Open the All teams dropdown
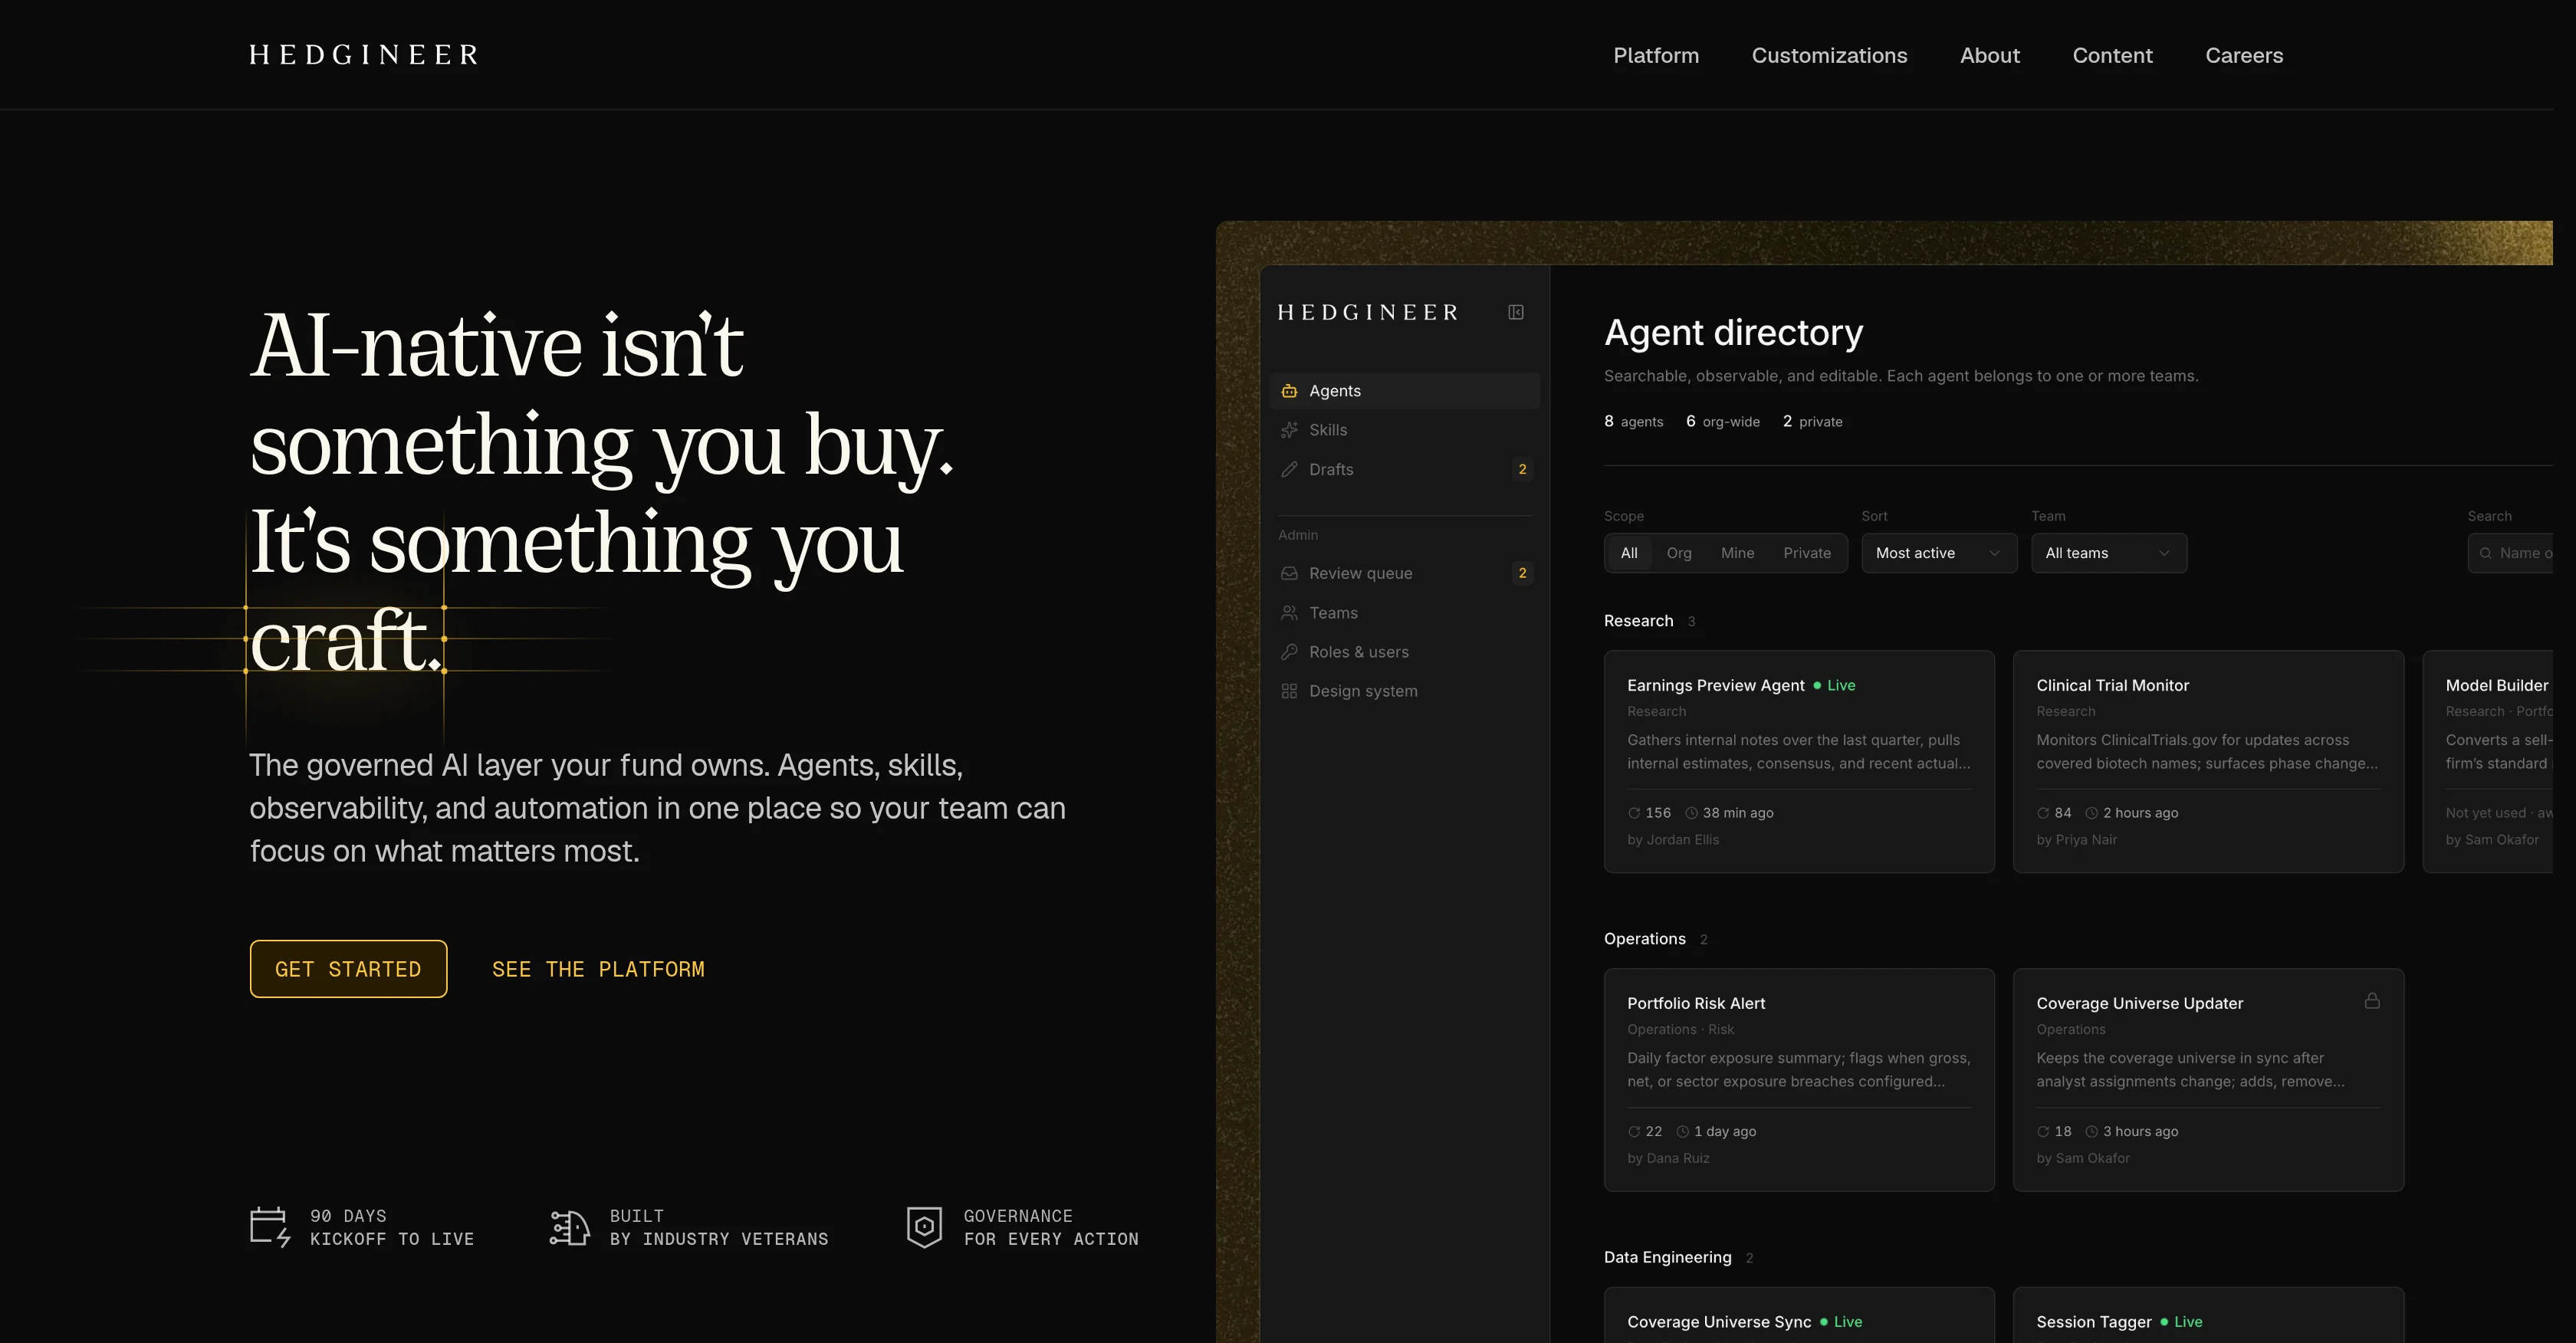The width and height of the screenshot is (2576, 1343). (x=2108, y=553)
